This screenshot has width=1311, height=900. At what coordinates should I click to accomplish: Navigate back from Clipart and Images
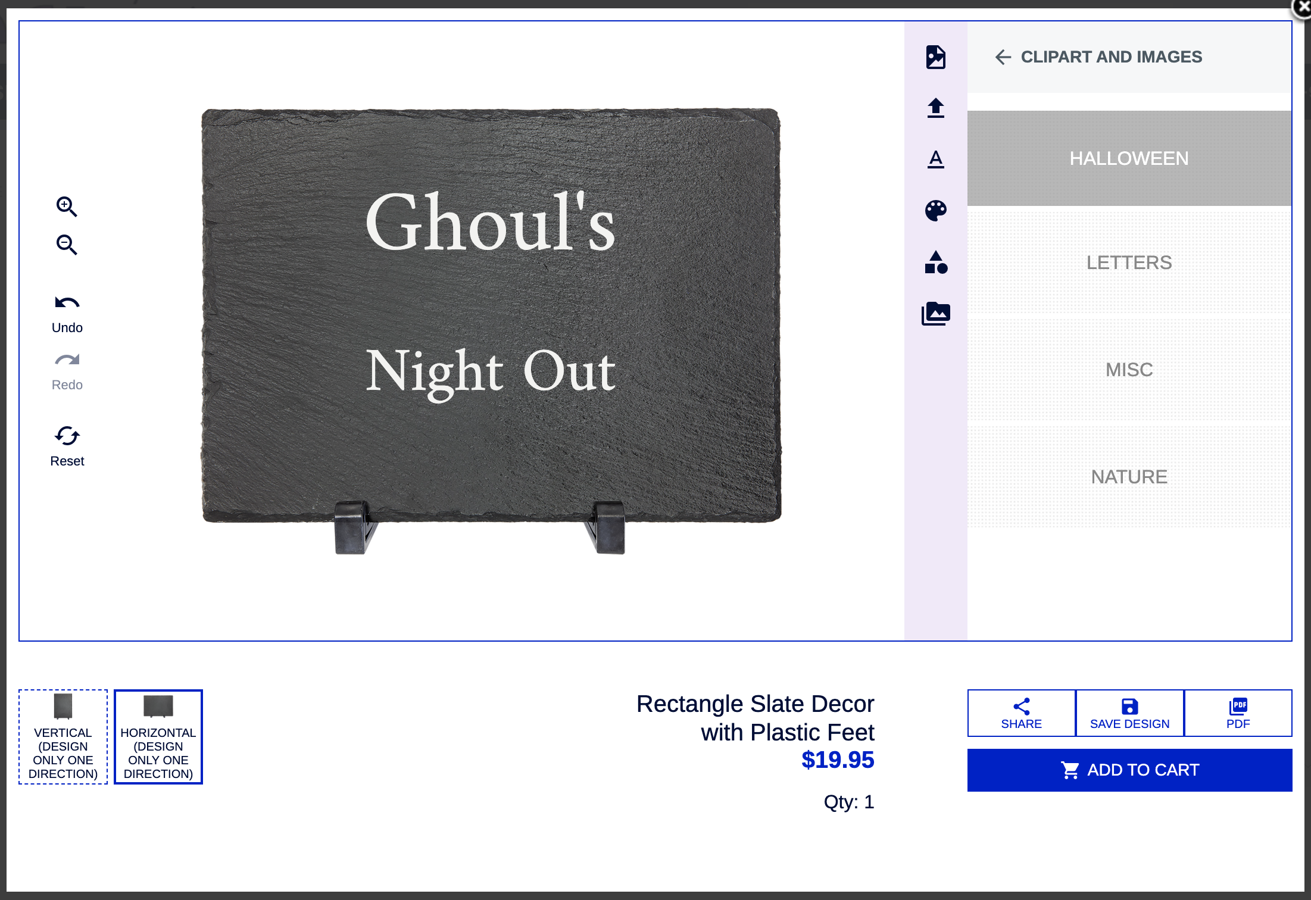(x=1003, y=57)
